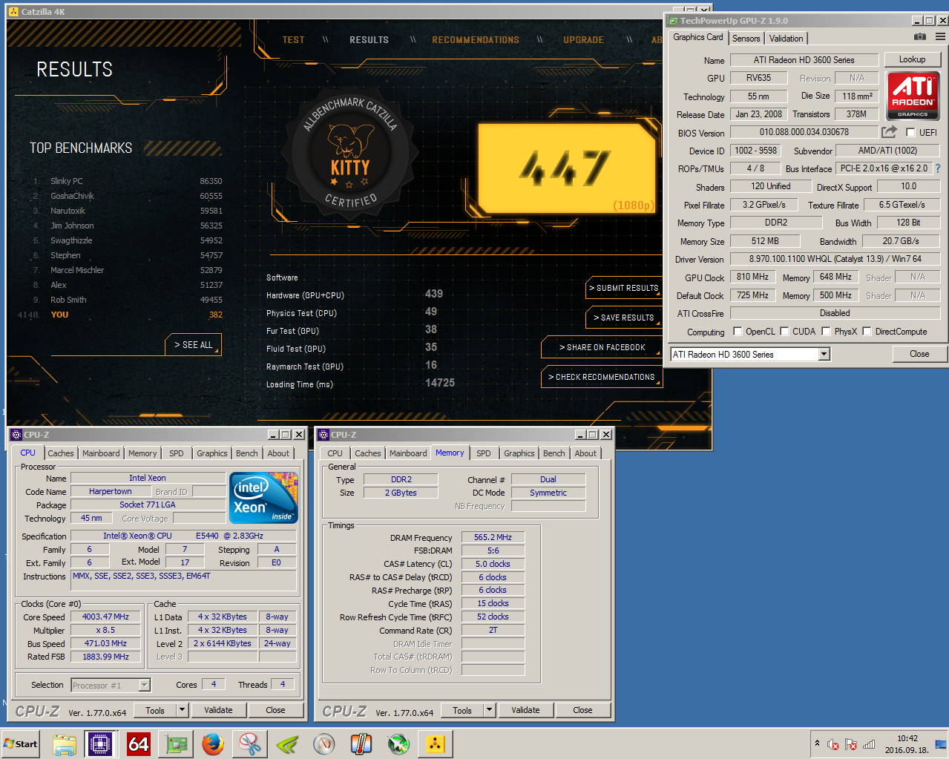
Task: Click the BIOS export share icon
Action: (889, 132)
